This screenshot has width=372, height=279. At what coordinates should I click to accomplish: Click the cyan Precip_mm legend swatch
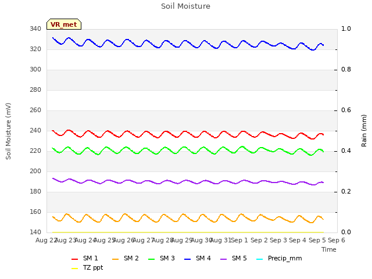pos(260,259)
